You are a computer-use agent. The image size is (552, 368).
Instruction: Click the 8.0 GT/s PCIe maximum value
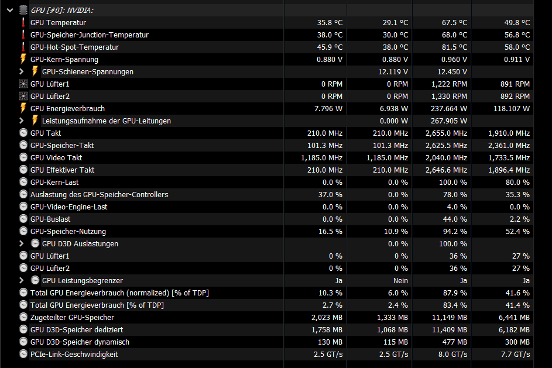[452, 355]
